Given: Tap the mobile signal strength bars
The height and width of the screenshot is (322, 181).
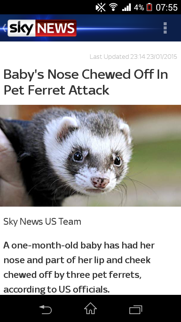Looking at the screenshot, I should [x=126, y=8].
